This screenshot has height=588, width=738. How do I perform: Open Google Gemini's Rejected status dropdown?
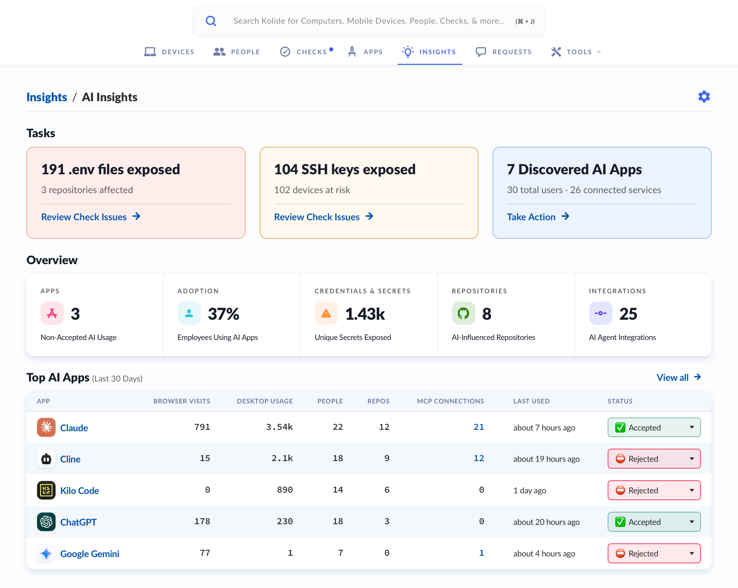click(654, 553)
